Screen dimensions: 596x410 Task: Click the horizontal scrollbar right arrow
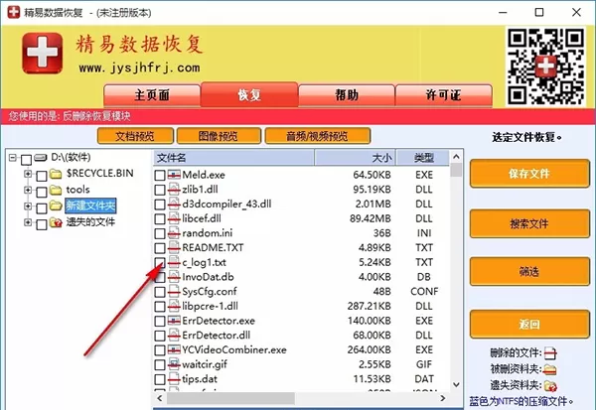pos(442,398)
